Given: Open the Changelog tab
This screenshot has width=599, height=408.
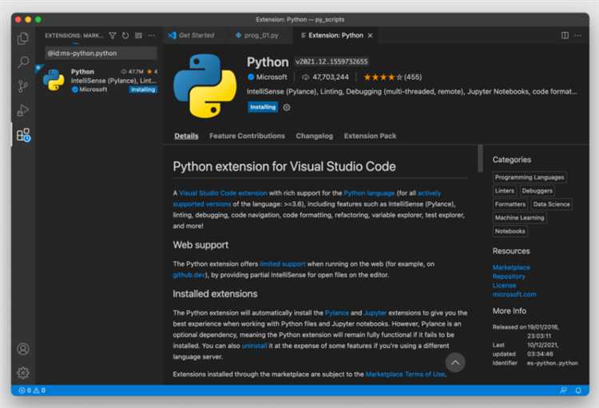Looking at the screenshot, I should (315, 136).
